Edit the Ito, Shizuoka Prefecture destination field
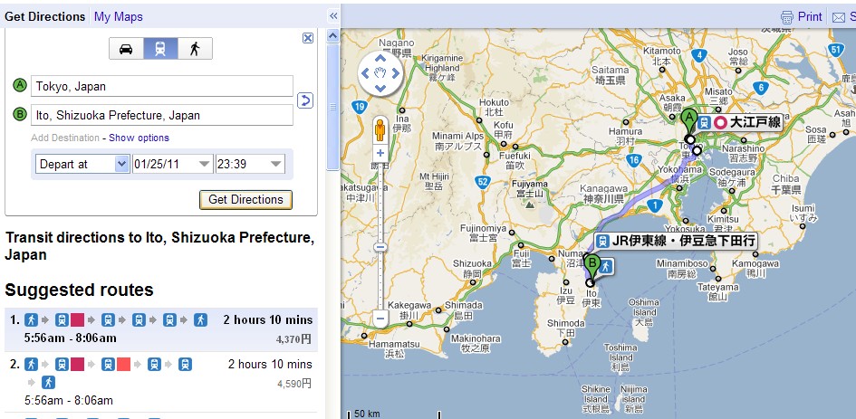 tap(162, 115)
